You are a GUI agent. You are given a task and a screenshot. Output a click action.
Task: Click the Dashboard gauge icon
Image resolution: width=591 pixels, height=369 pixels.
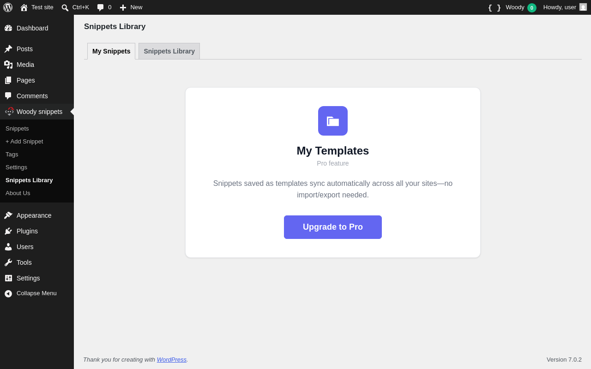8,28
